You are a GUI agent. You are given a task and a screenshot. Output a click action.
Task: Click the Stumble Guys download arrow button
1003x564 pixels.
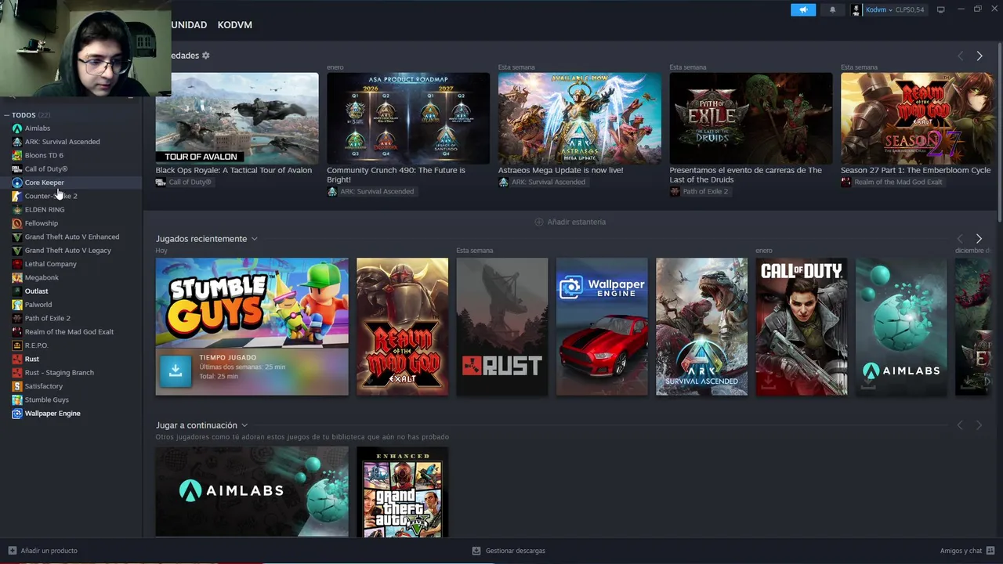[176, 371]
